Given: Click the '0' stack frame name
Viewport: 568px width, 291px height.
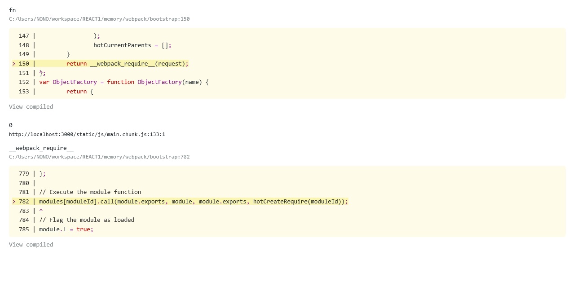Looking at the screenshot, I should pyautogui.click(x=11, y=125).
